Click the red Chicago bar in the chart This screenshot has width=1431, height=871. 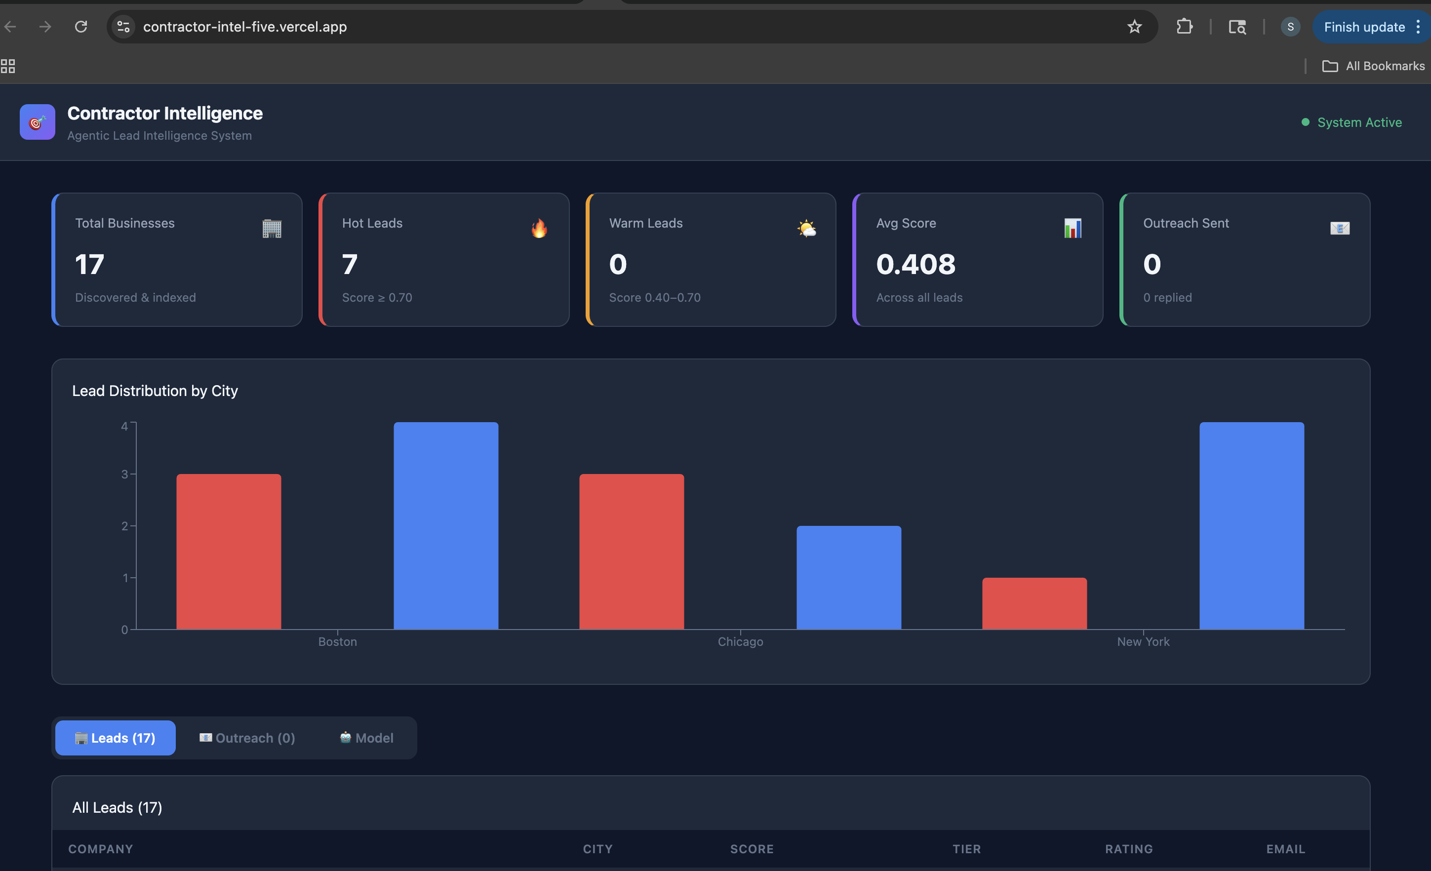631,552
